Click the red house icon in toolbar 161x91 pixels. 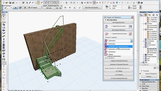coord(114,3)
